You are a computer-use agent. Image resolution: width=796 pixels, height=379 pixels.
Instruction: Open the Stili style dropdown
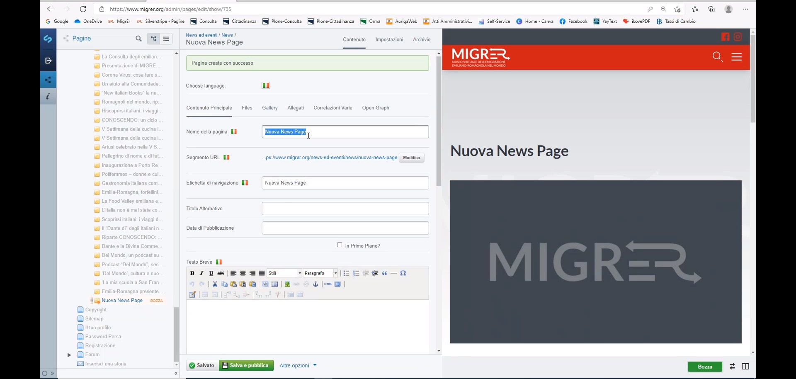point(284,273)
